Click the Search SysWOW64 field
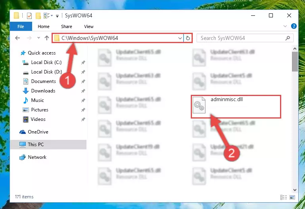 tap(245, 38)
